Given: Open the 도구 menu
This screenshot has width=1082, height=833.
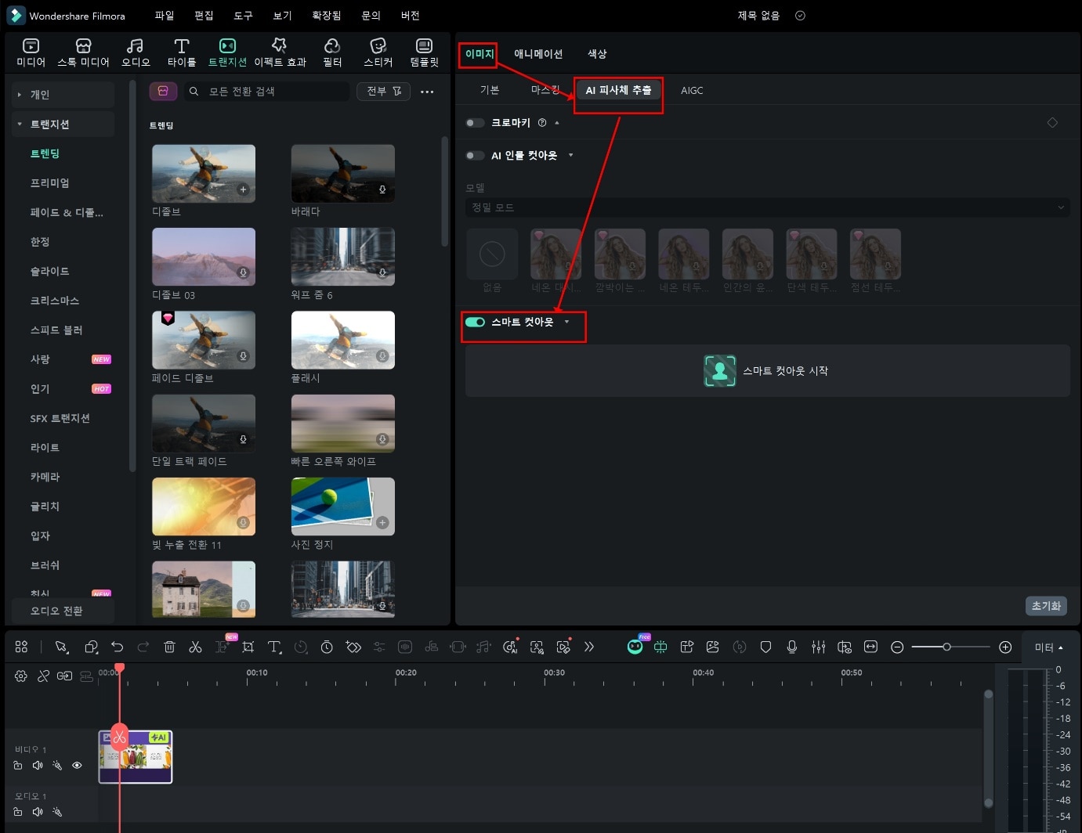Looking at the screenshot, I should [243, 16].
